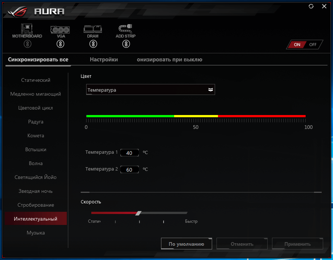The image size is (333, 260).
Task: Select the Радуга lighting effect
Action: coord(36,122)
